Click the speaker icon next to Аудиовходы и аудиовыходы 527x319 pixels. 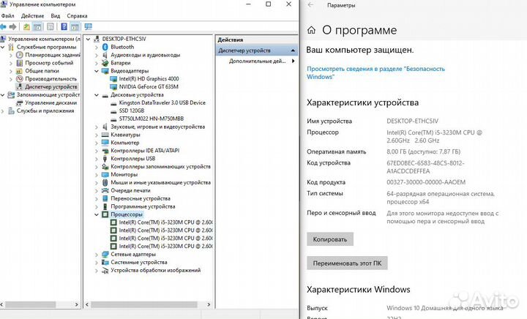click(x=105, y=55)
